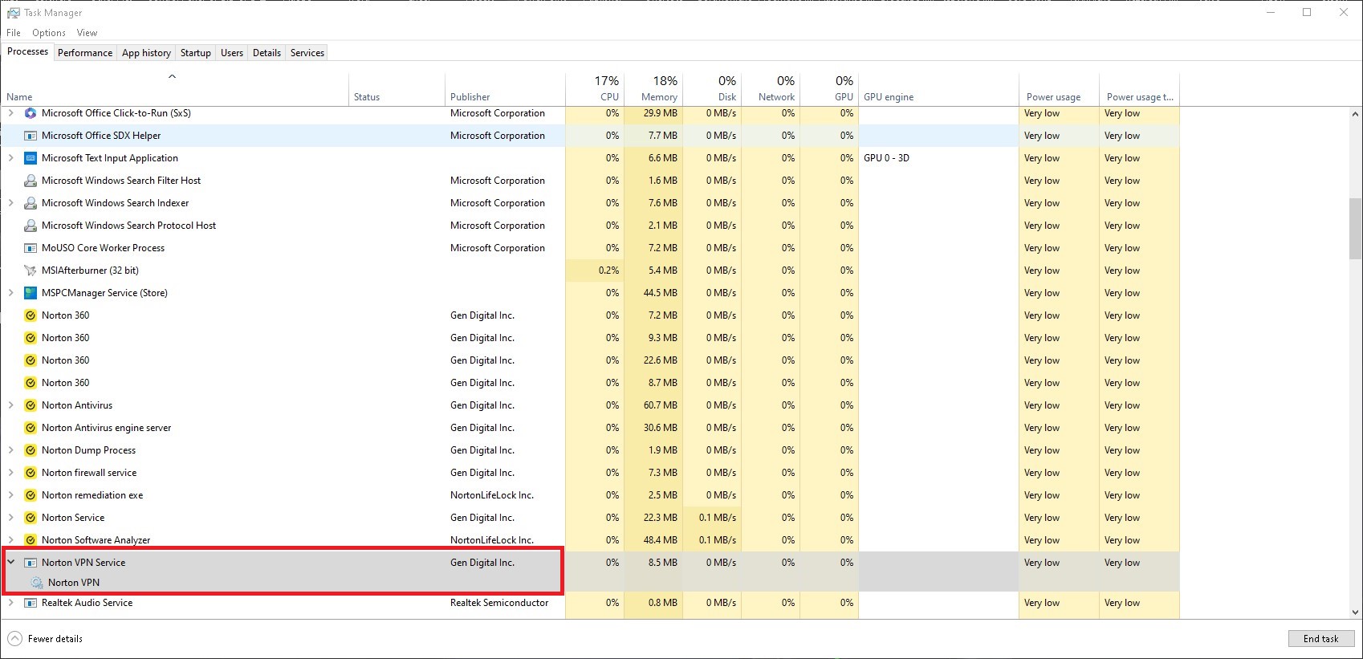Sort by the Power usage column header
The image size is (1363, 659).
(1059, 88)
